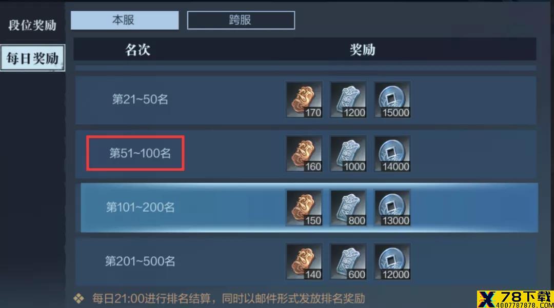Click the copper coin icon showing 15000
Image resolution: width=554 pixels, height=308 pixels.
pos(392,99)
